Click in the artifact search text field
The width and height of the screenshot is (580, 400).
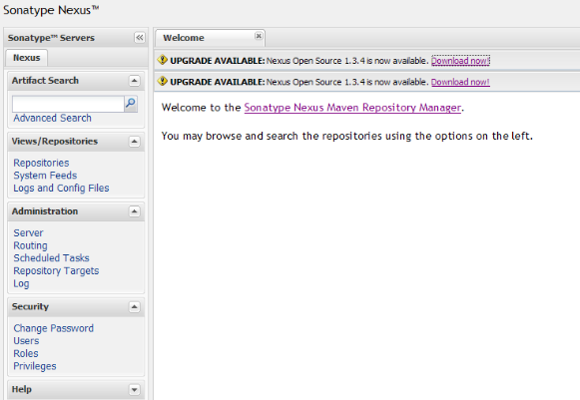[x=68, y=104]
